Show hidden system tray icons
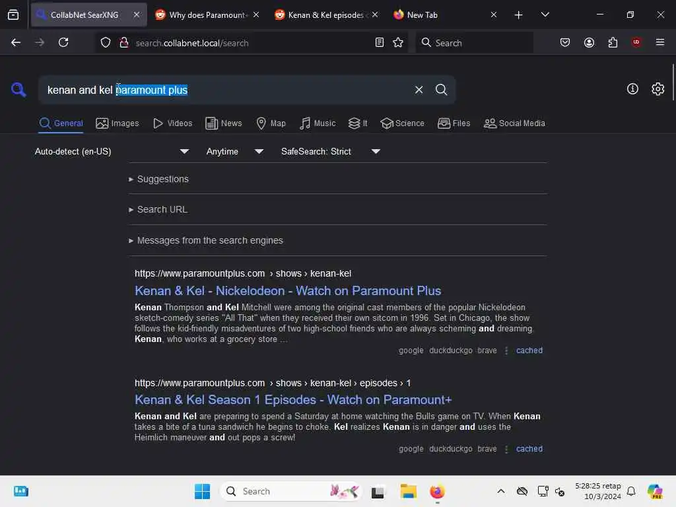Image resolution: width=676 pixels, height=507 pixels. [x=501, y=491]
